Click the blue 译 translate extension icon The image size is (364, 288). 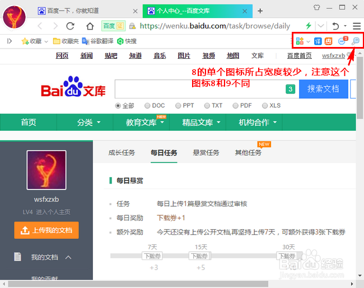[x=318, y=41]
